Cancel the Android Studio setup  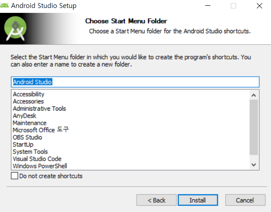(x=245, y=200)
